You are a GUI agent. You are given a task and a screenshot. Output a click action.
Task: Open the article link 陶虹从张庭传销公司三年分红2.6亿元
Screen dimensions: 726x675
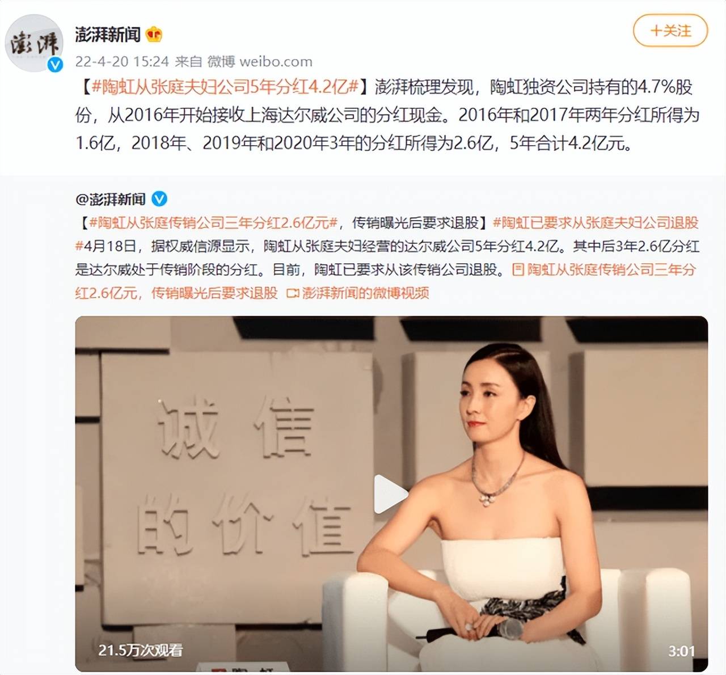tap(386, 281)
